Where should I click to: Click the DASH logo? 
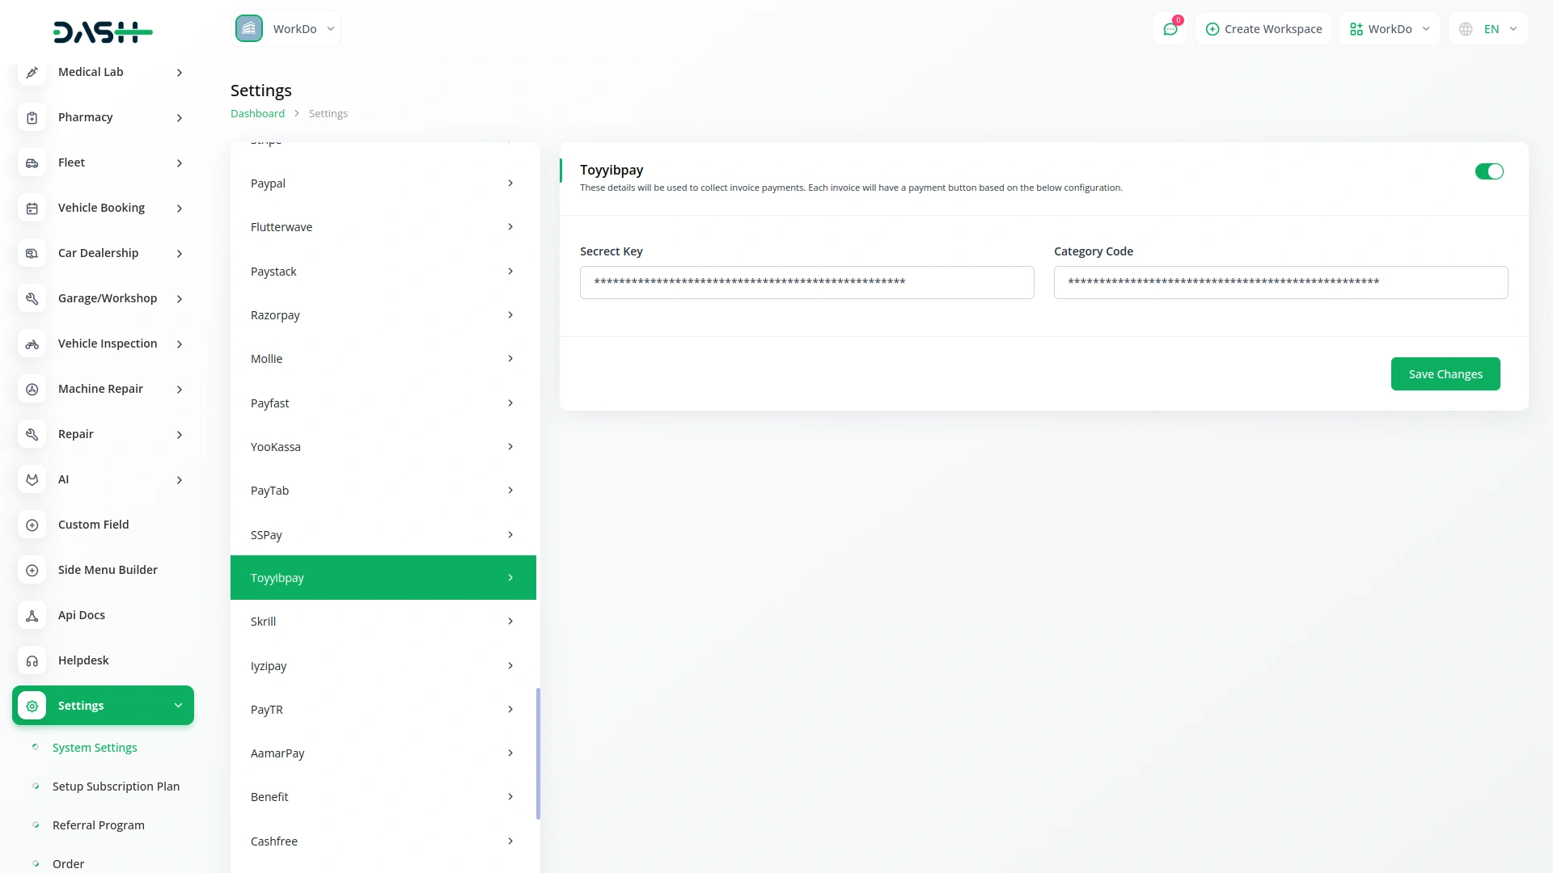coord(103,32)
